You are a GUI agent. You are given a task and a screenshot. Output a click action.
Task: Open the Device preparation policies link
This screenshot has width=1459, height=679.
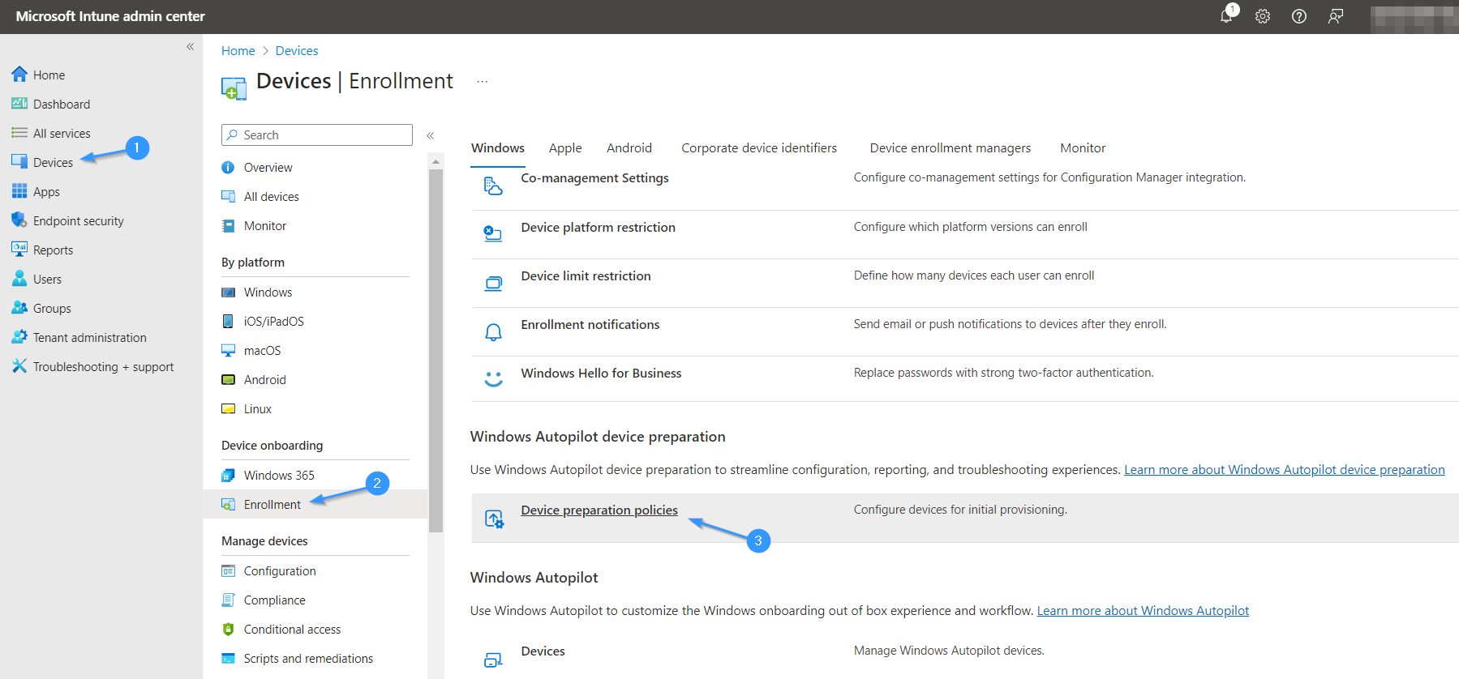(599, 510)
